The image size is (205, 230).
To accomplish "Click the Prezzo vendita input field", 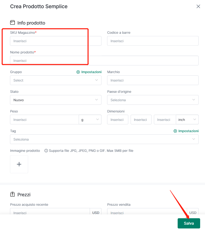I will coord(147,212).
